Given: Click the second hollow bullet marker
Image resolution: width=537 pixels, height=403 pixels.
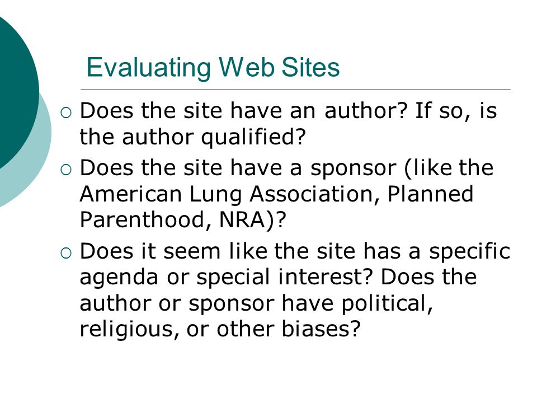Looking at the screenshot, I should coord(66,170).
